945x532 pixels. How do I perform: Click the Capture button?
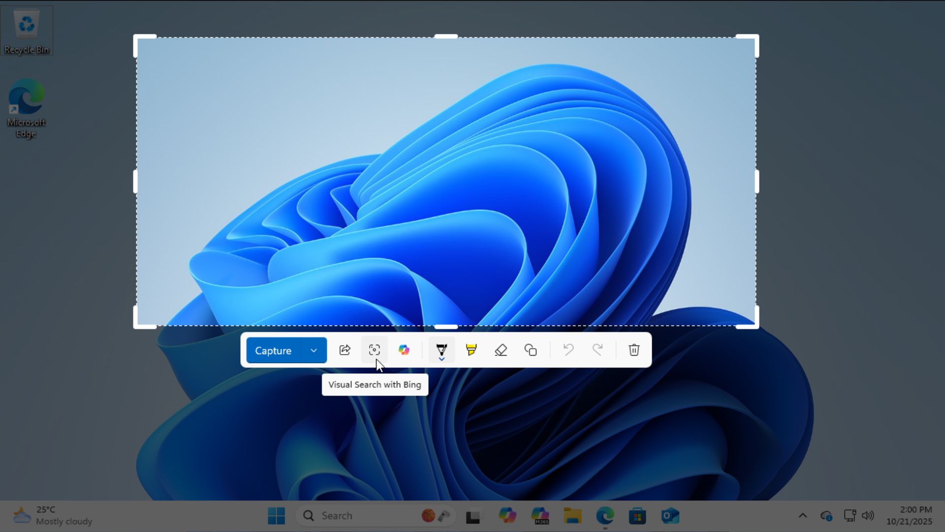[x=273, y=350]
